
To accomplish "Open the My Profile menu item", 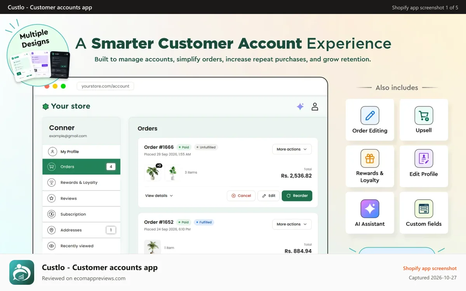I will [x=81, y=152].
